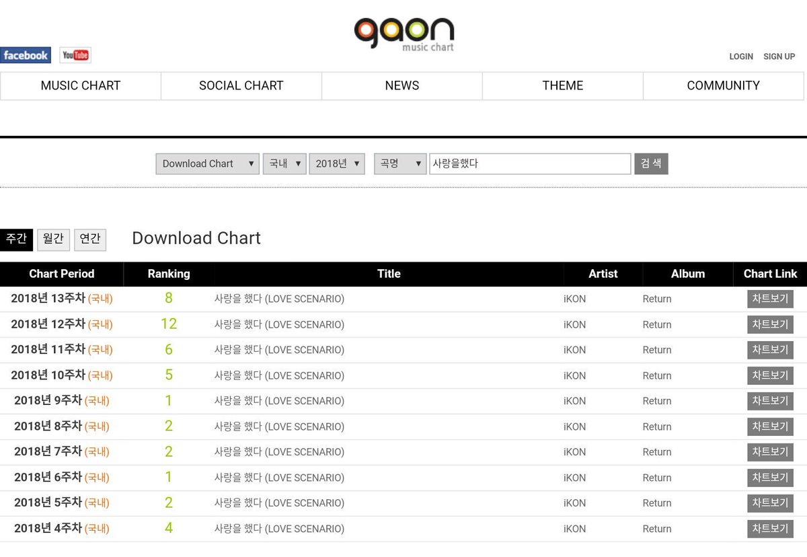Click 차트보기 for 2018년 6주차
Viewport: 807px width, 557px height.
coord(770,478)
